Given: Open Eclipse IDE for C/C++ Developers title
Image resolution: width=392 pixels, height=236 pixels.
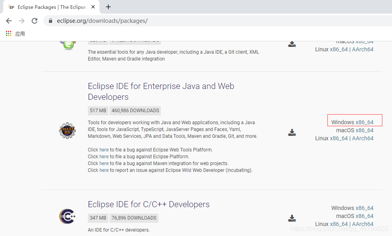Looking at the screenshot, I should pyautogui.click(x=149, y=204).
